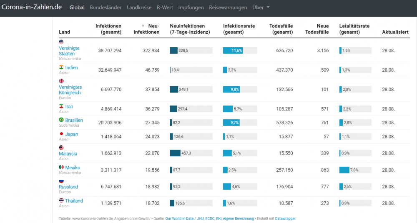Click the Mexico flag icon
The image size is (417, 223).
[61, 167]
